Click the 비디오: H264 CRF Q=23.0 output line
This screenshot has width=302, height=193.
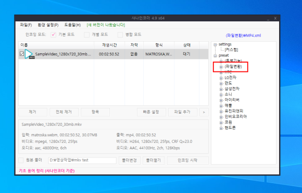(x=154, y=141)
